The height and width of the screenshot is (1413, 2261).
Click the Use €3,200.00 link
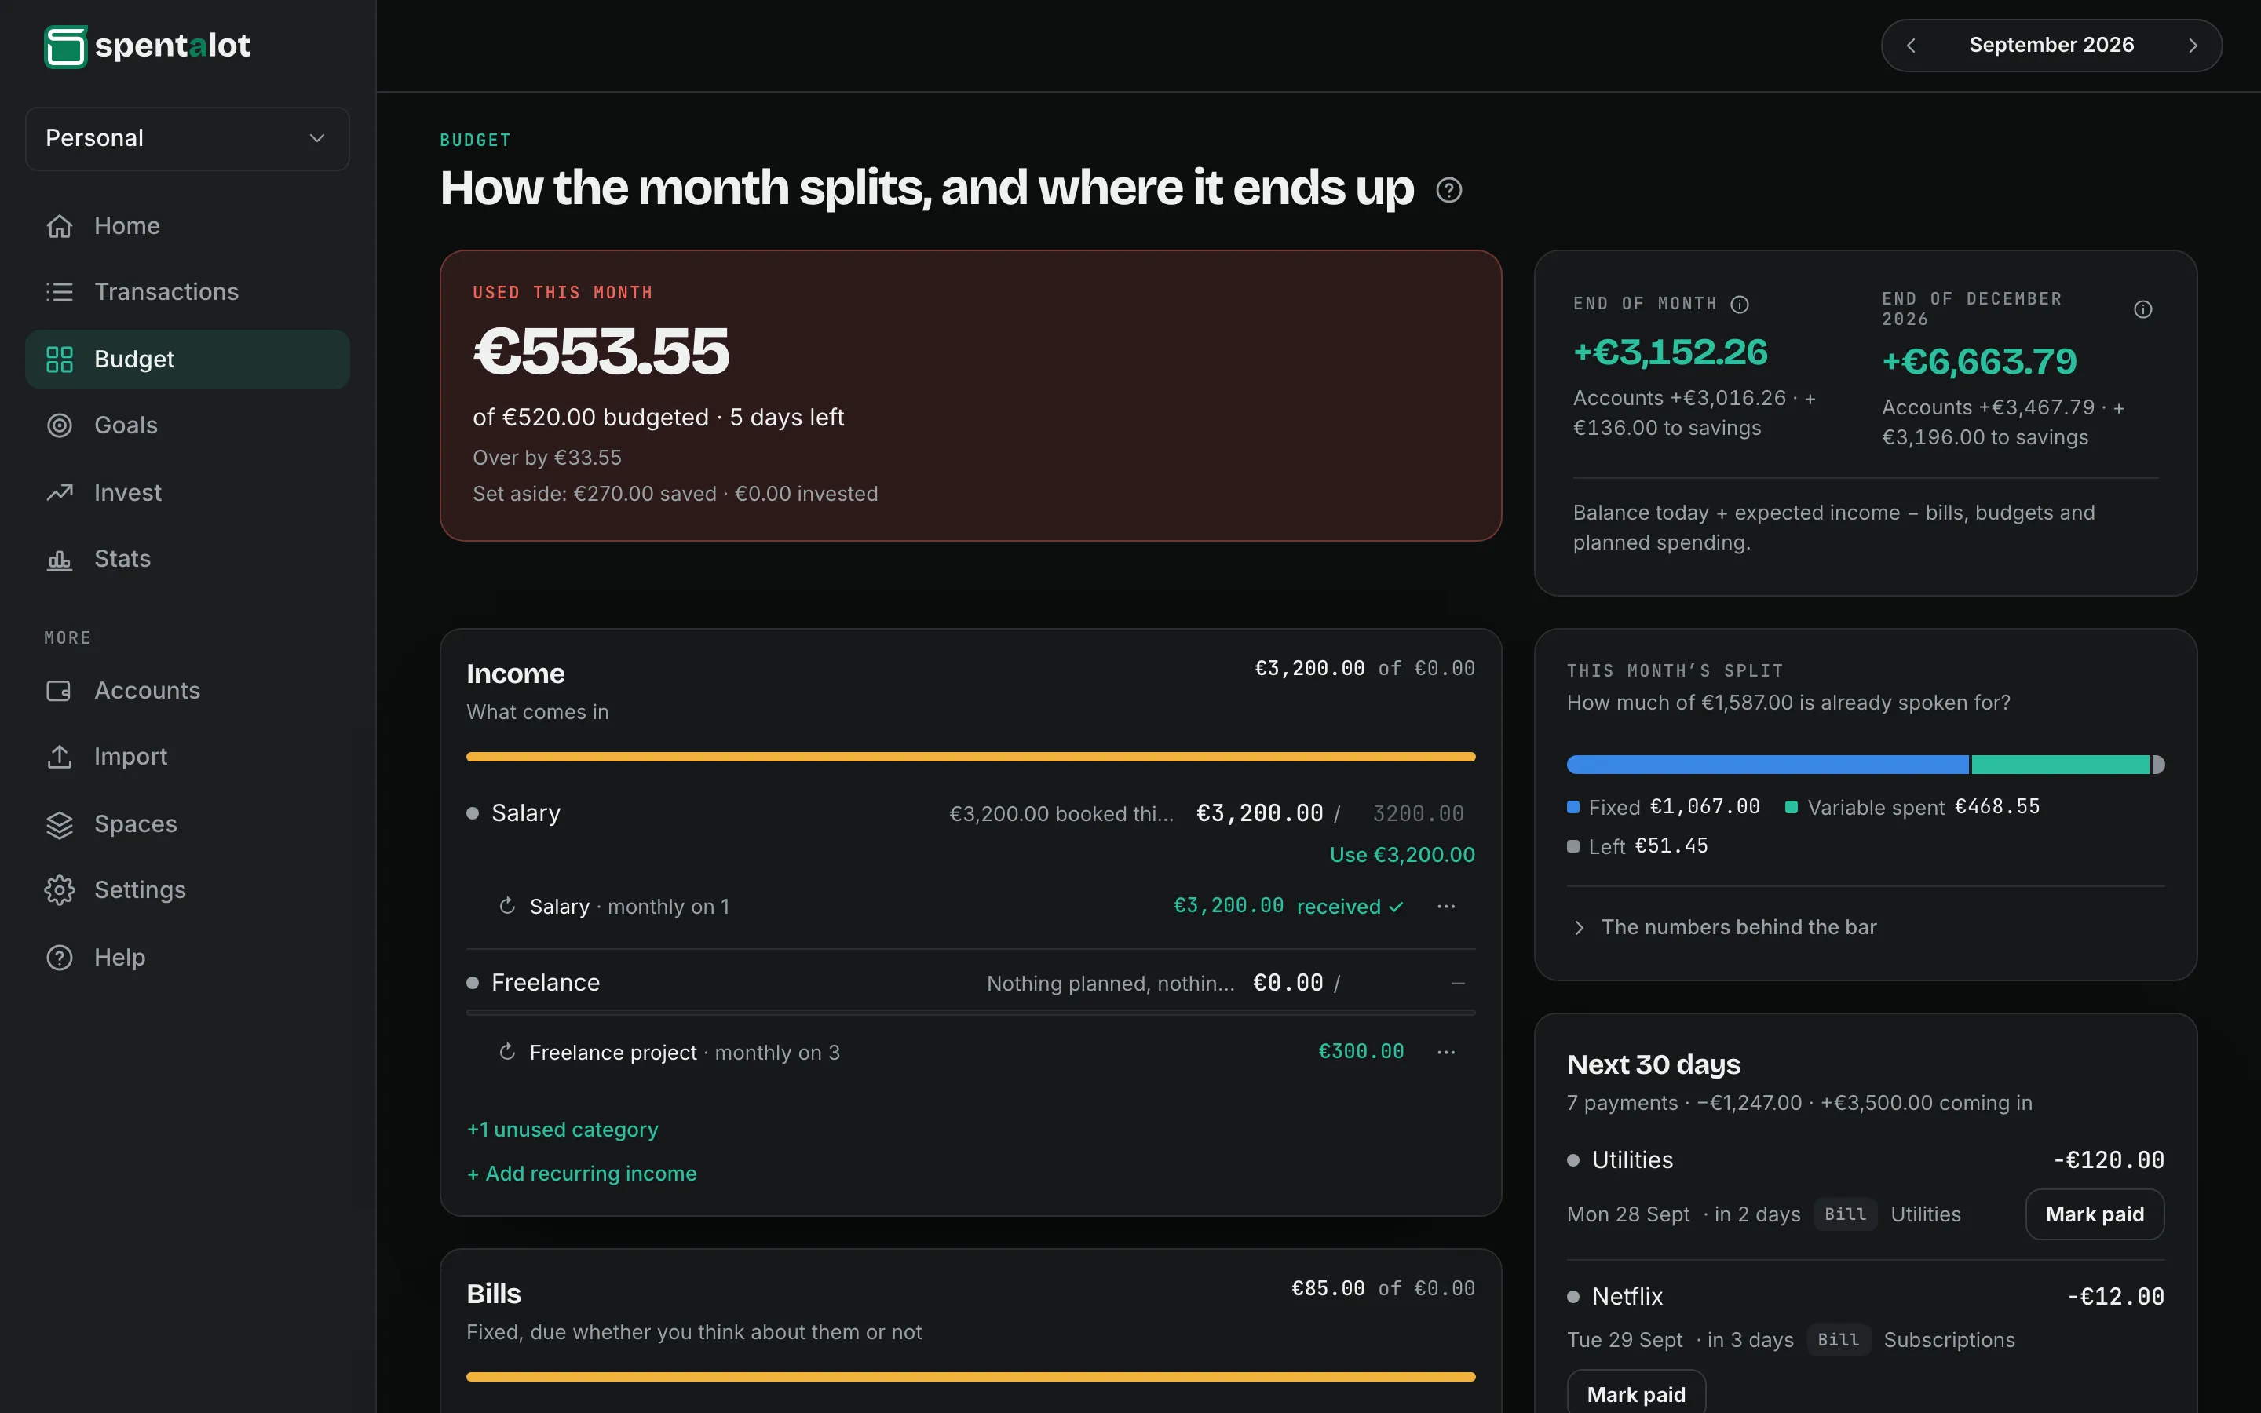click(x=1402, y=854)
